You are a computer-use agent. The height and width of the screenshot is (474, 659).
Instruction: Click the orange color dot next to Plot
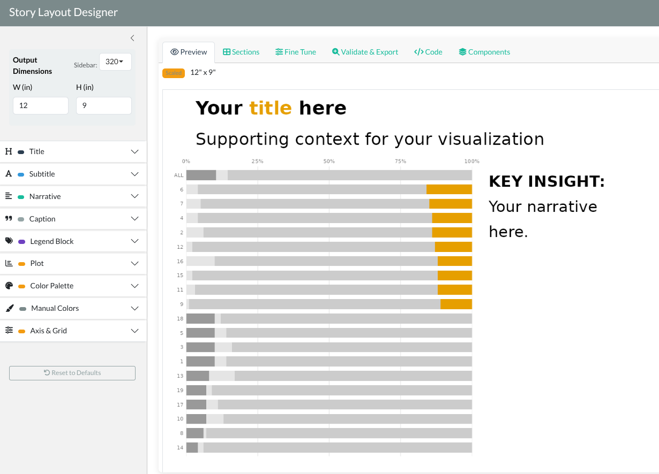(21, 264)
